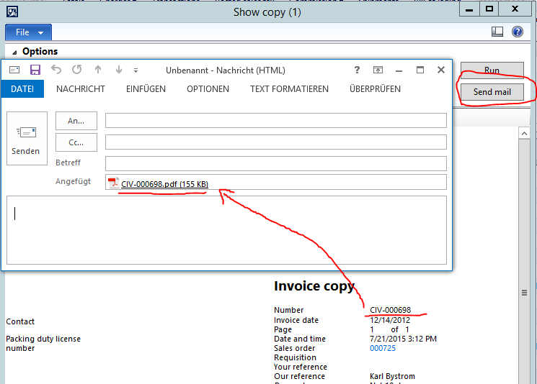This screenshot has height=384, width=537.
Task: Toggle the view layout icon beside help
Action: 497,32
